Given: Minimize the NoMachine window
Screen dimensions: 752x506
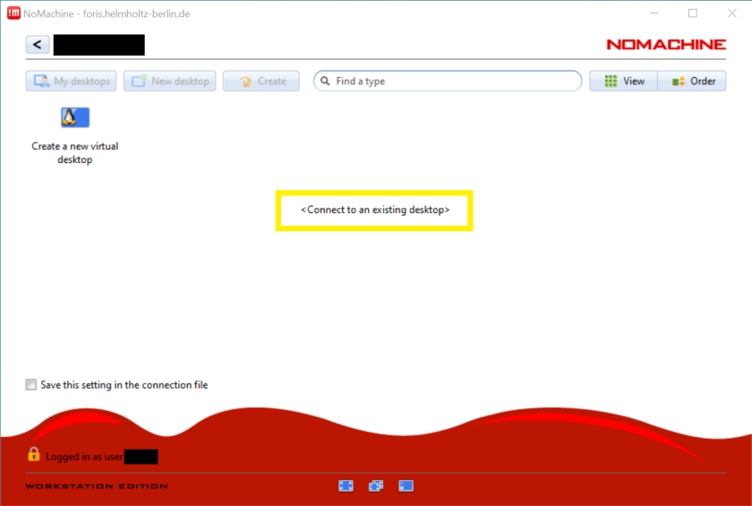Looking at the screenshot, I should coord(651,13).
